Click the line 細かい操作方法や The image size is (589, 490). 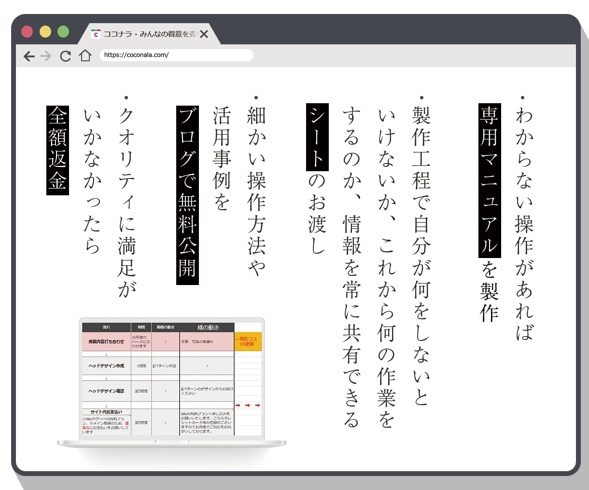[256, 191]
